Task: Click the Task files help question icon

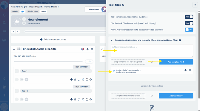Action: click(x=123, y=5)
